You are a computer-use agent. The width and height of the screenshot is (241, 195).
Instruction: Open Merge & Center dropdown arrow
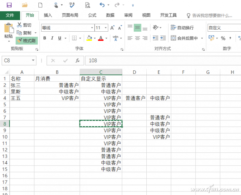tap(202, 38)
